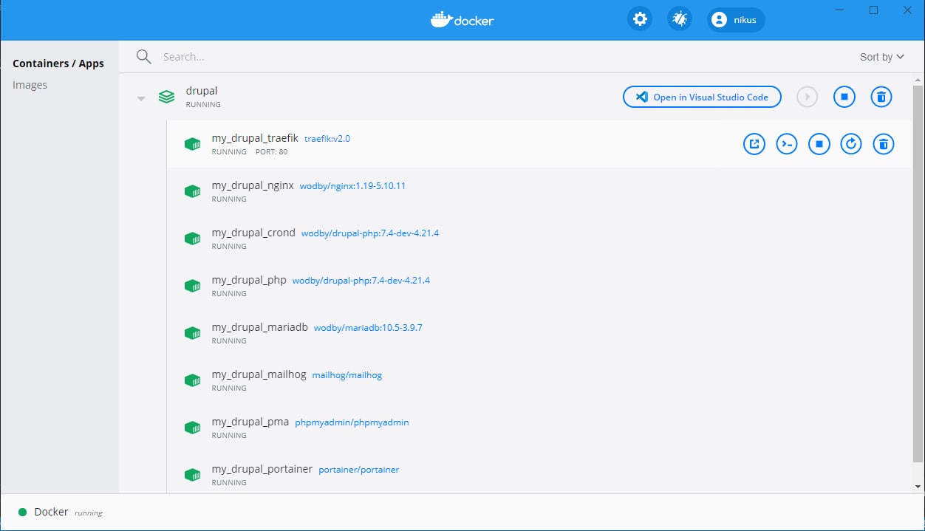This screenshot has width=925, height=531.
Task: Open the wodby/mariadb:10.5-3.9.7 image link
Action: tap(368, 328)
